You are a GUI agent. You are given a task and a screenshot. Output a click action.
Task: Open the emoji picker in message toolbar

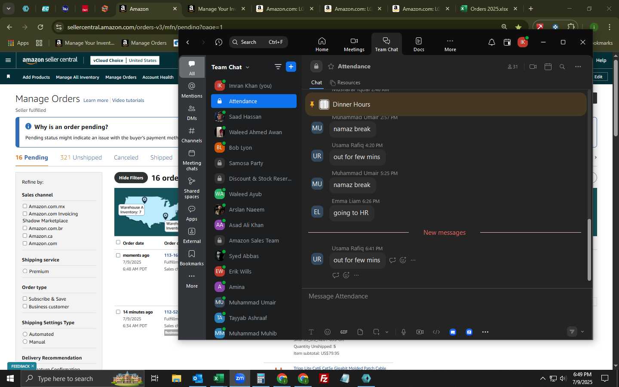pos(328,332)
